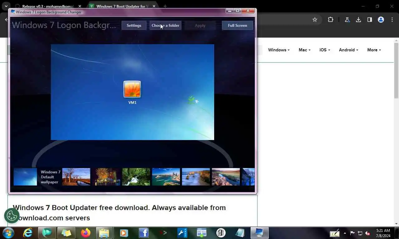399x239 pixels.
Task: Click the muted volume tray icon
Action: [x=368, y=233]
